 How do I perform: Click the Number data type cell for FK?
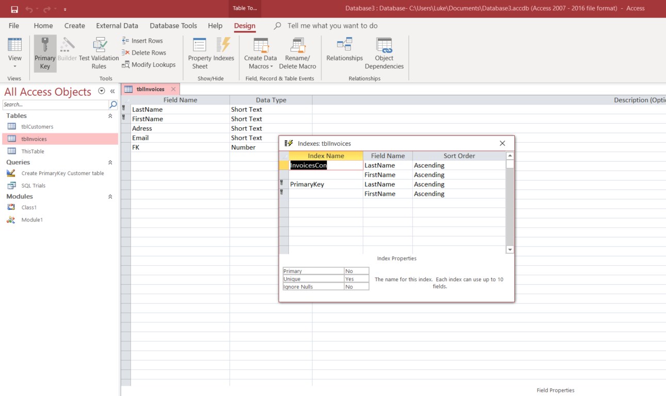tap(271, 147)
